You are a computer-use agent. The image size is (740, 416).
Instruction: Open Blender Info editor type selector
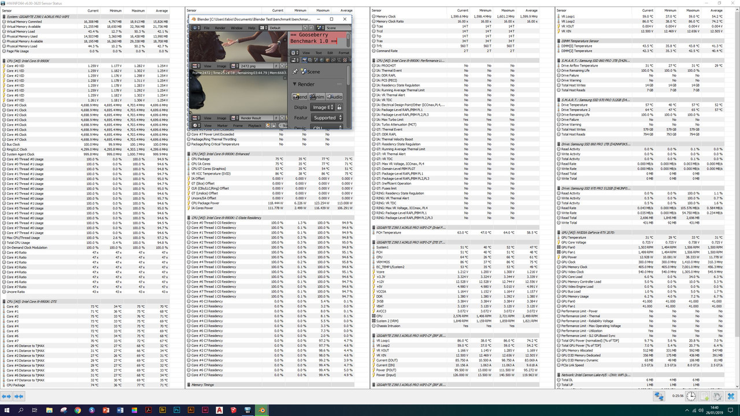(x=196, y=28)
